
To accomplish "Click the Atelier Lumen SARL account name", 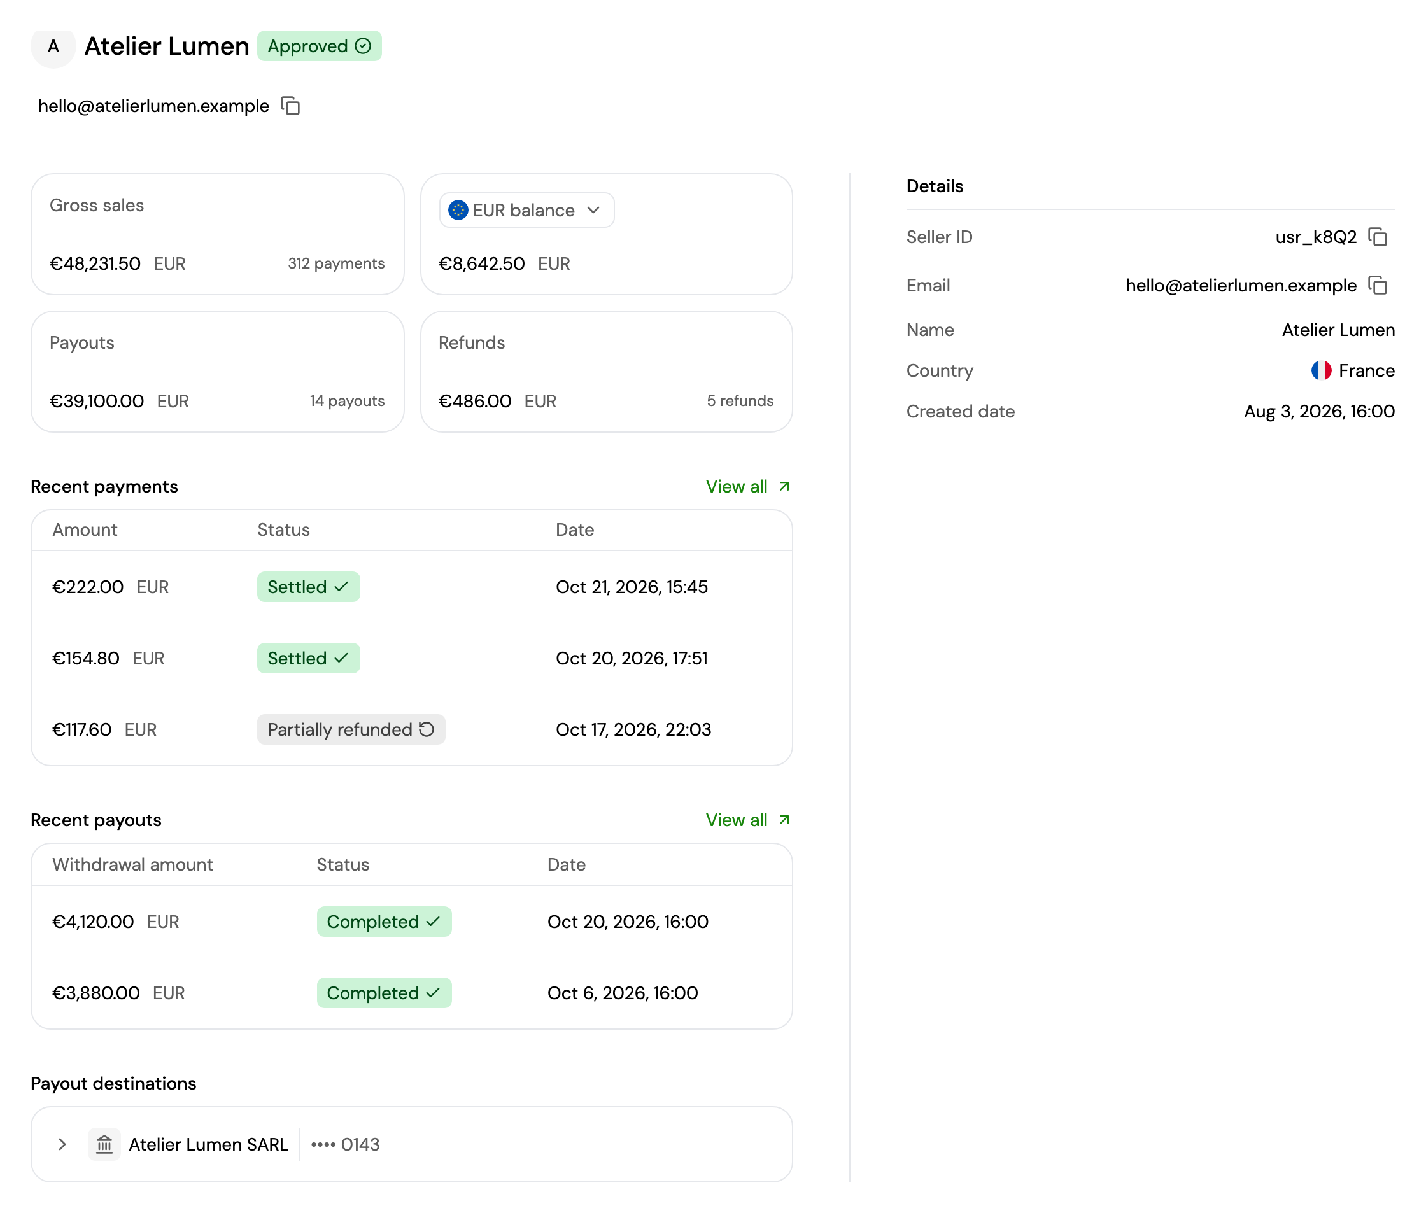I will pos(208,1144).
